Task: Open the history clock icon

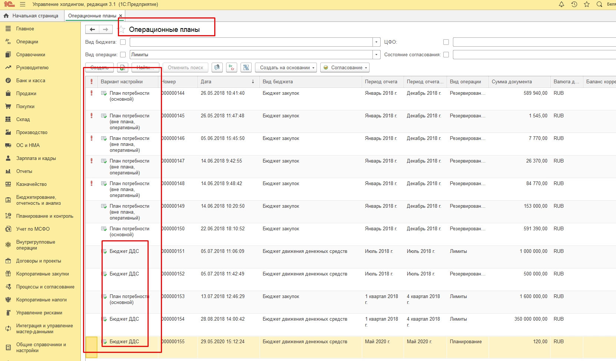Action: (x=574, y=4)
